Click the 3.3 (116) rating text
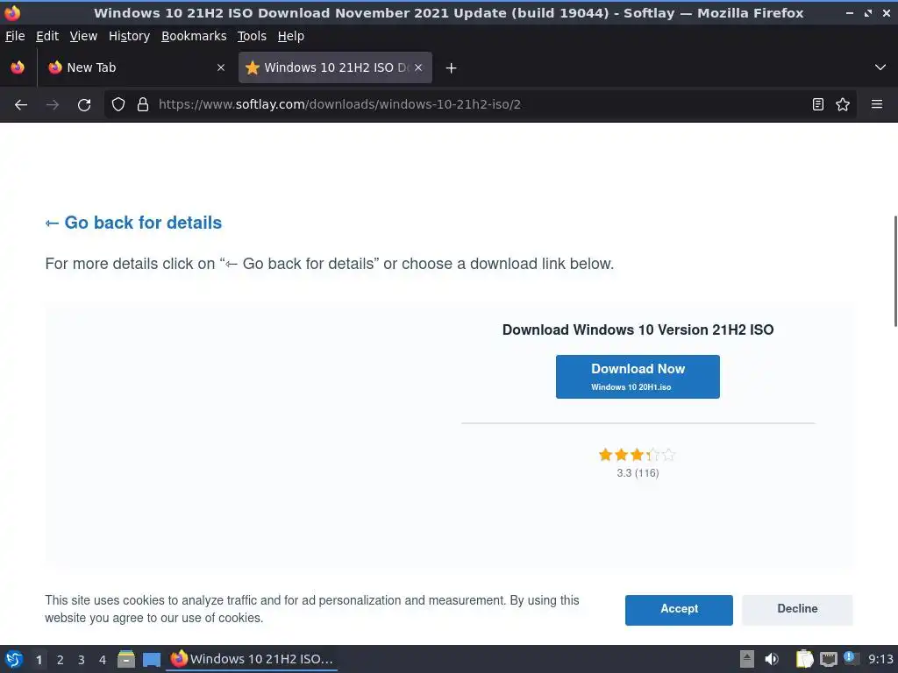This screenshot has height=673, width=898. coord(638,473)
